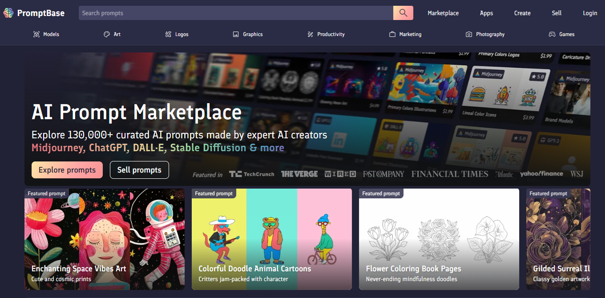Open the Enchanting Space Vibes Art card
605x298 pixels.
coord(105,239)
